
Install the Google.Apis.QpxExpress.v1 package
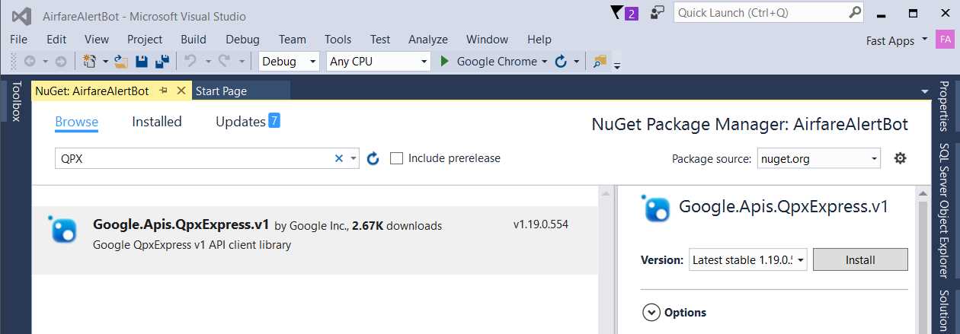click(860, 259)
